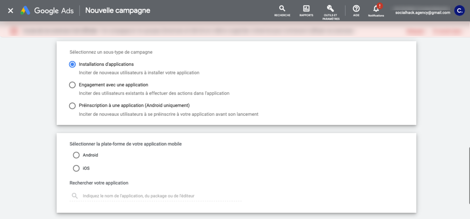The height and width of the screenshot is (219, 470).
Task: Click the link in the red alert banner
Action: [415, 31]
